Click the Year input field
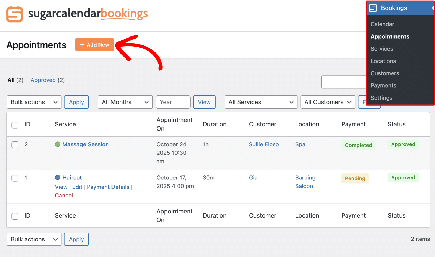Image resolution: width=435 pixels, height=257 pixels. [x=173, y=102]
